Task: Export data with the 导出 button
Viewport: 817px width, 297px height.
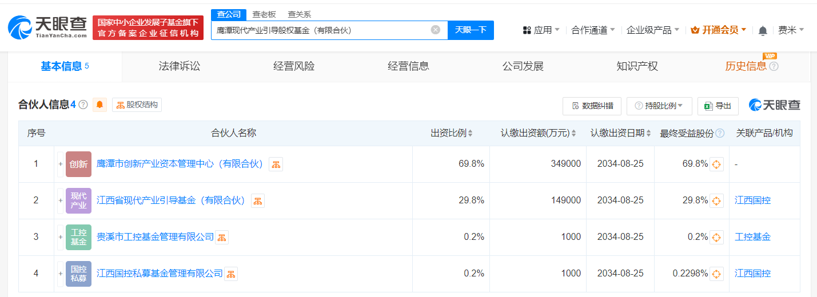Action: point(718,106)
